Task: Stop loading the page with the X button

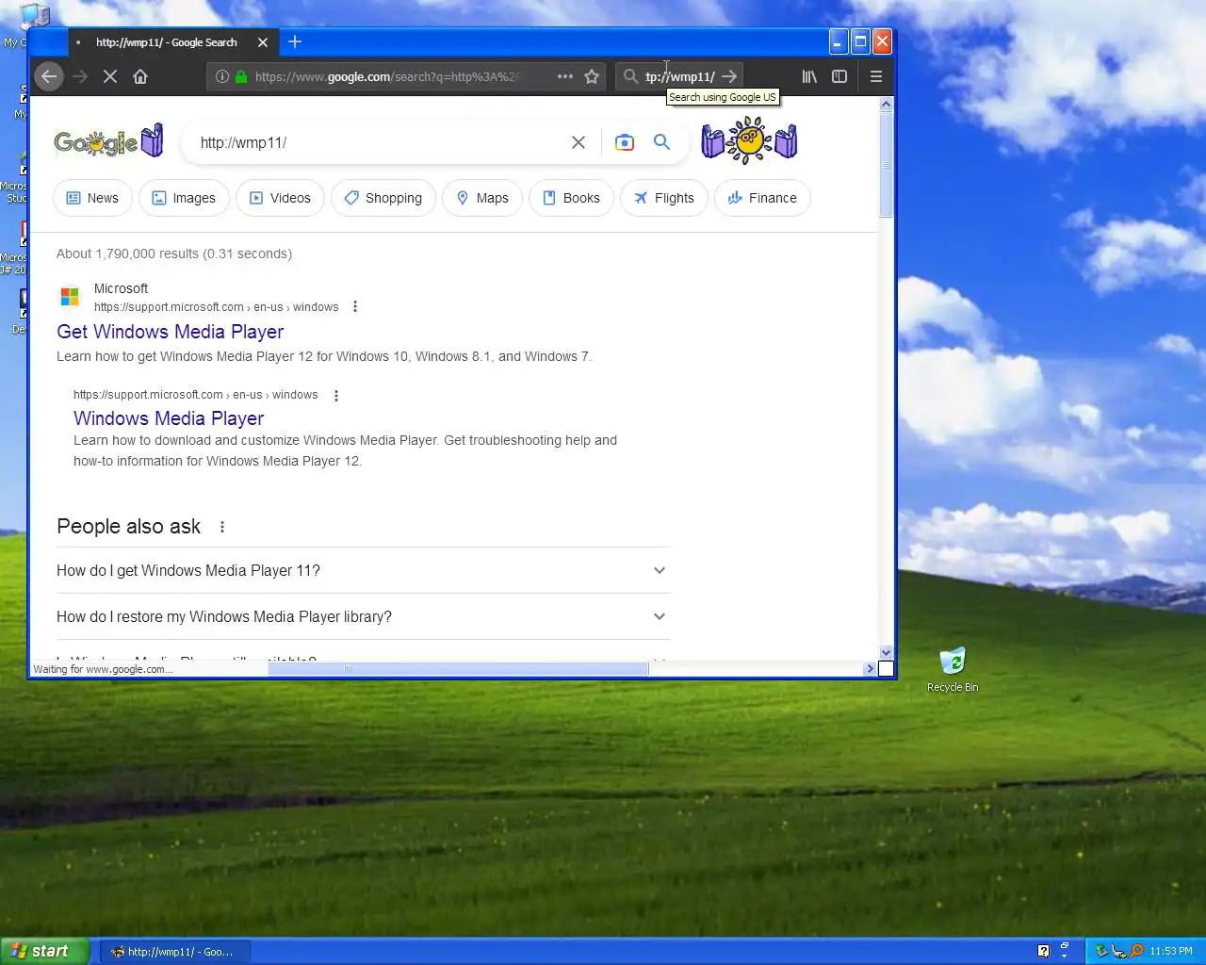Action: pyautogui.click(x=110, y=76)
